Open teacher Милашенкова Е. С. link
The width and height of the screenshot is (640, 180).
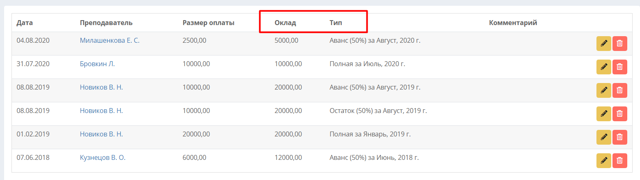[x=110, y=40]
